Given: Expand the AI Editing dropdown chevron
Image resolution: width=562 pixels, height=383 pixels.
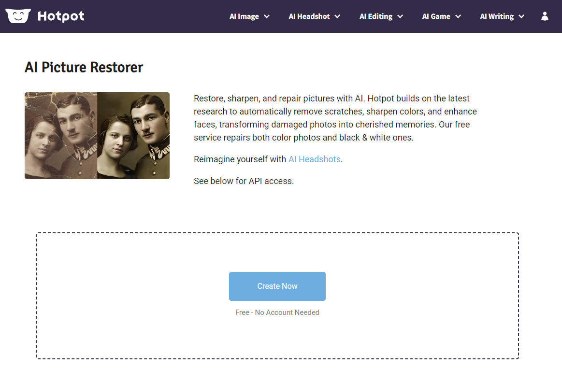Looking at the screenshot, I should tap(400, 16).
